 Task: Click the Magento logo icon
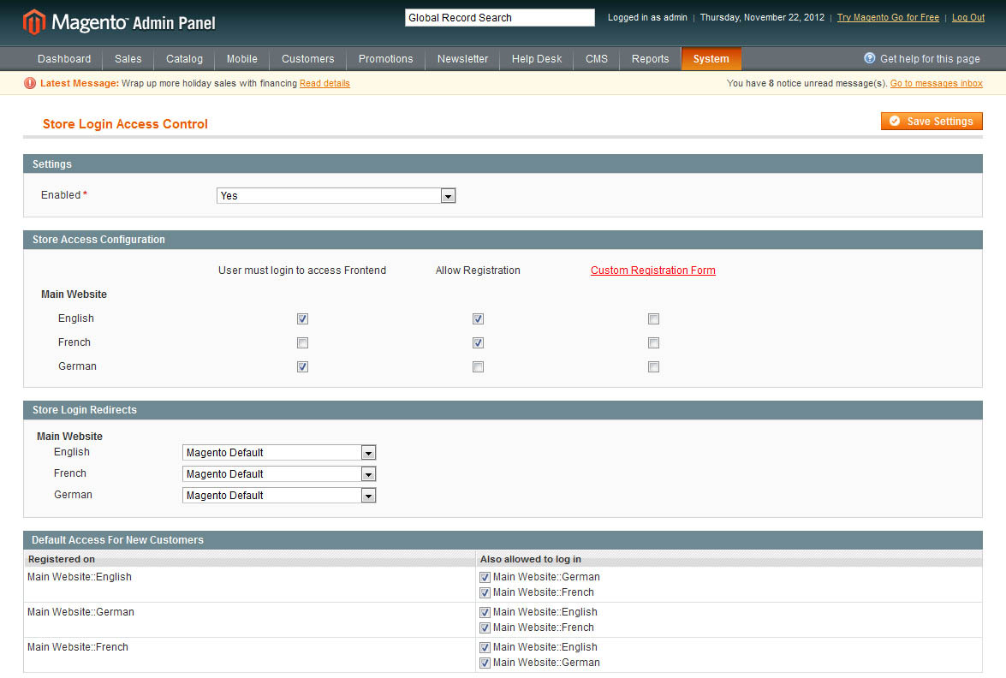click(34, 21)
